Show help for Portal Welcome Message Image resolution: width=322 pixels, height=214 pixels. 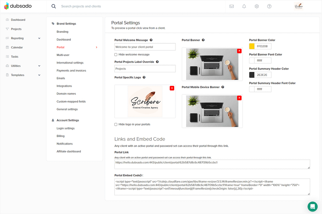tap(151, 40)
